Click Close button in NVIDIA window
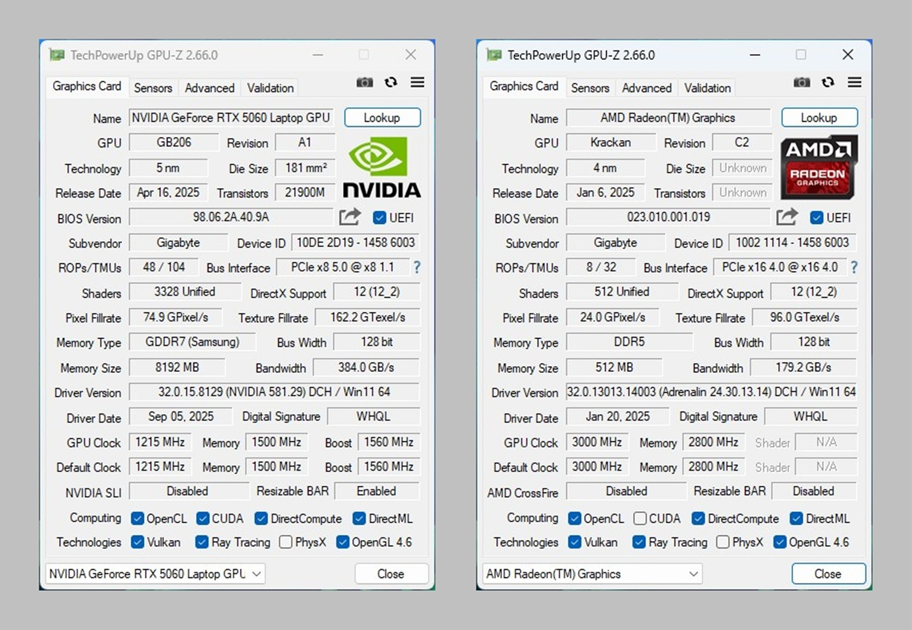The image size is (912, 630). pyautogui.click(x=391, y=574)
